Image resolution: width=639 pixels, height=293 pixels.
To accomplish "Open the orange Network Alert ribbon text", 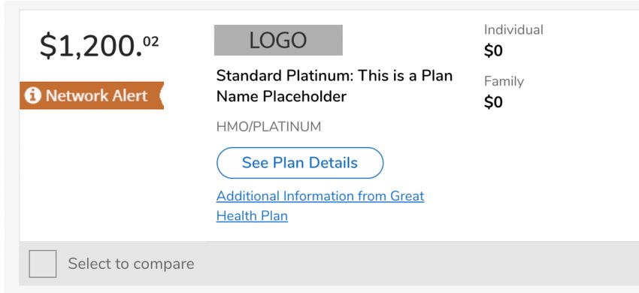I will pyautogui.click(x=96, y=95).
